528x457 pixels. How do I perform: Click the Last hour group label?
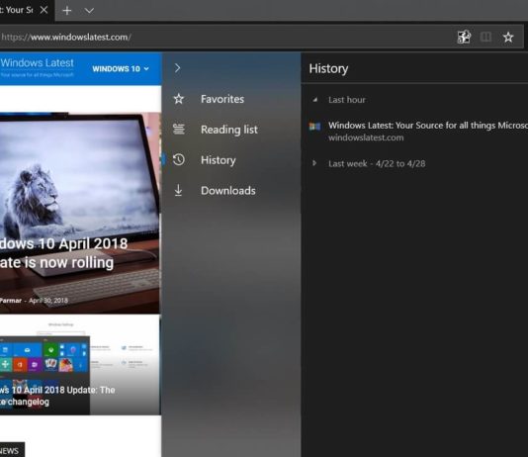click(347, 100)
